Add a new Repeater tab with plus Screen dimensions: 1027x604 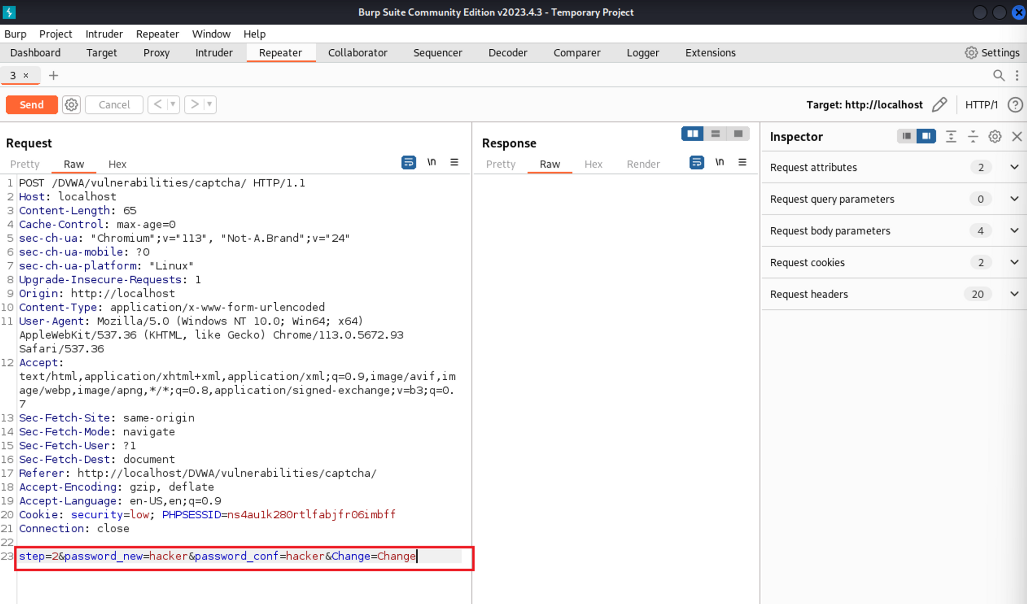[x=53, y=75]
